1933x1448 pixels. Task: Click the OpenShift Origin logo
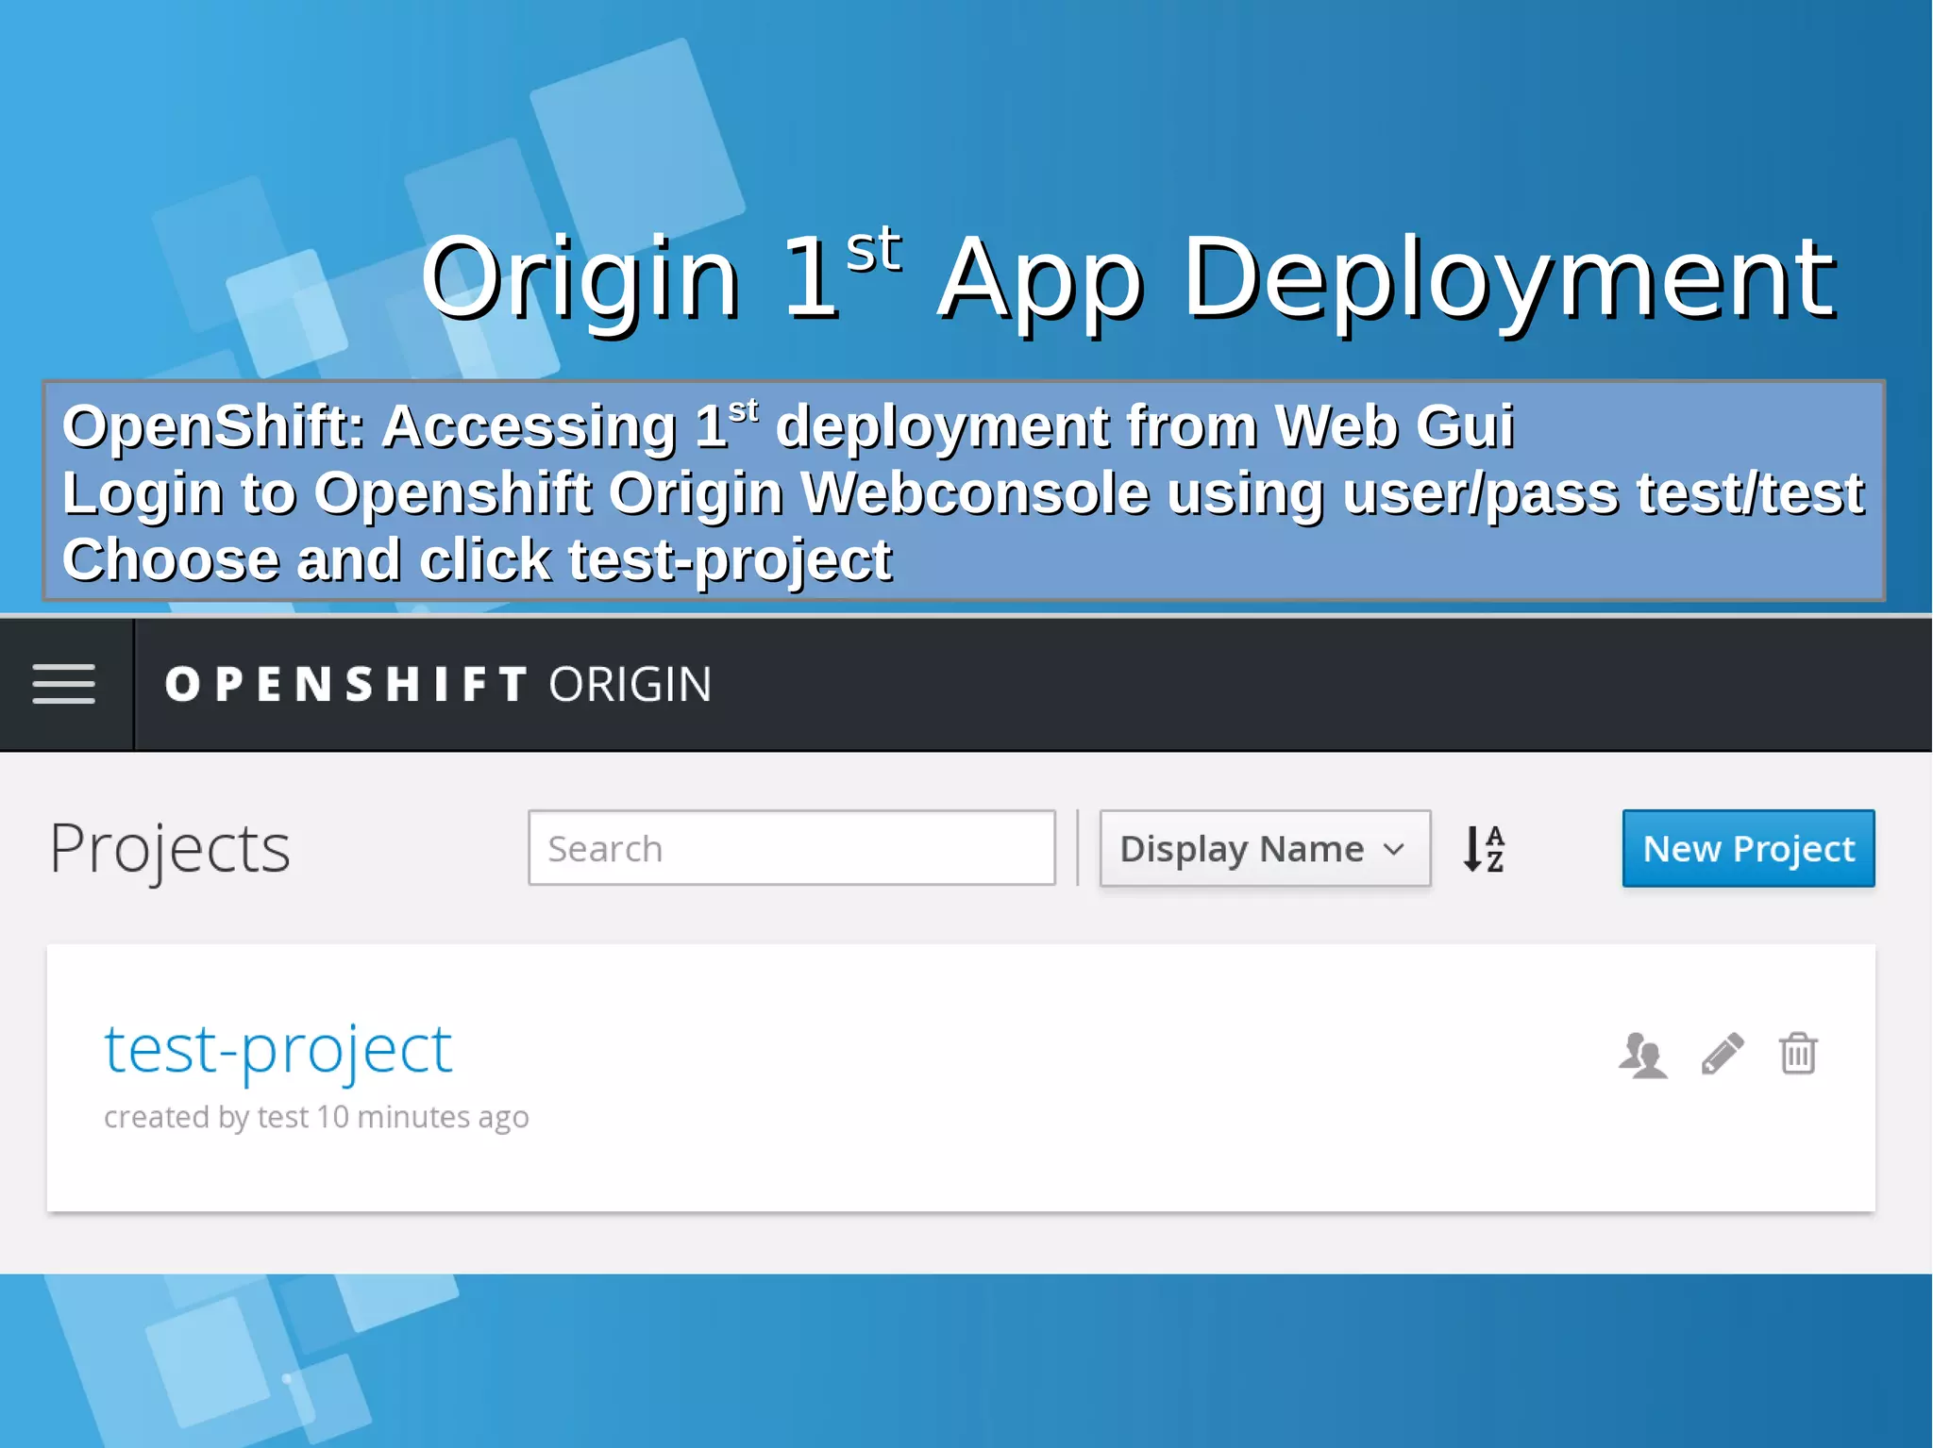[x=438, y=684]
